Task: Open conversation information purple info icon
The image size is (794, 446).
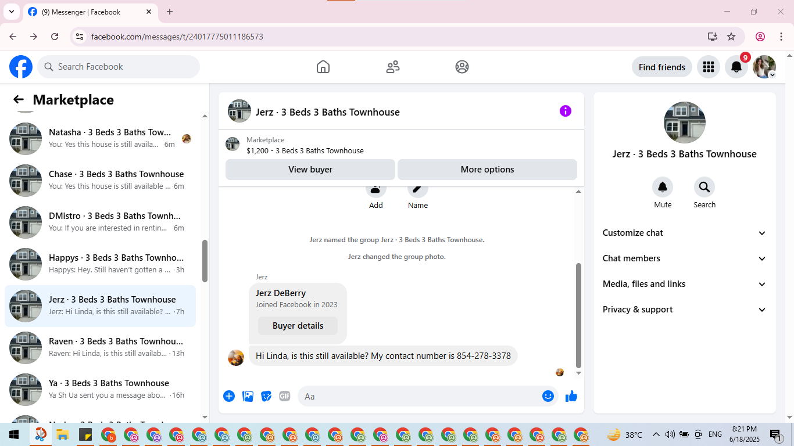Action: (566, 111)
